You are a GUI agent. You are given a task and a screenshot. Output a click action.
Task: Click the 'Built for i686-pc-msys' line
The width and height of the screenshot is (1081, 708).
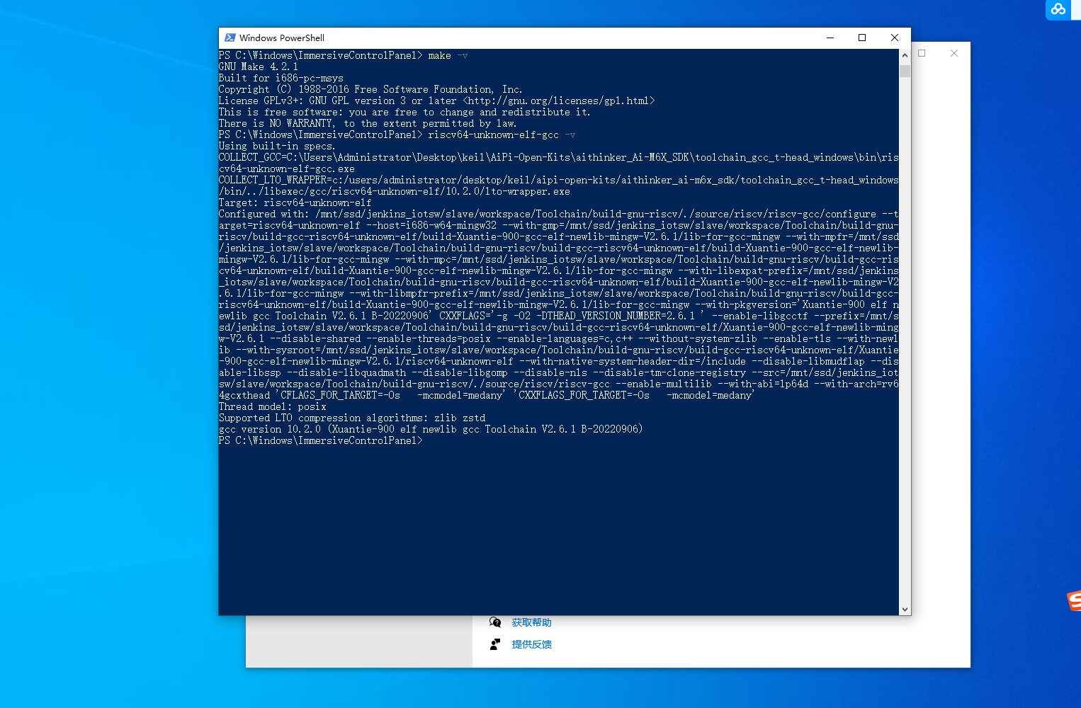click(x=281, y=78)
